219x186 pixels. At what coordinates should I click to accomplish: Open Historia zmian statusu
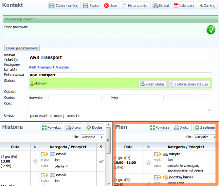pyautogui.click(x=189, y=84)
